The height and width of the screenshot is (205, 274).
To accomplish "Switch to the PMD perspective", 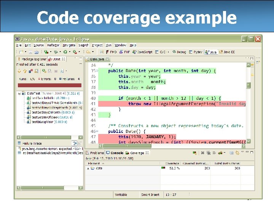I will (x=111, y=52).
